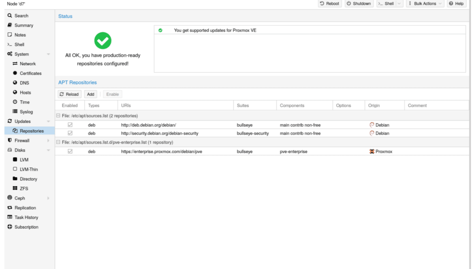Click the greyed Enable button
The image size is (474, 269).
(x=113, y=94)
